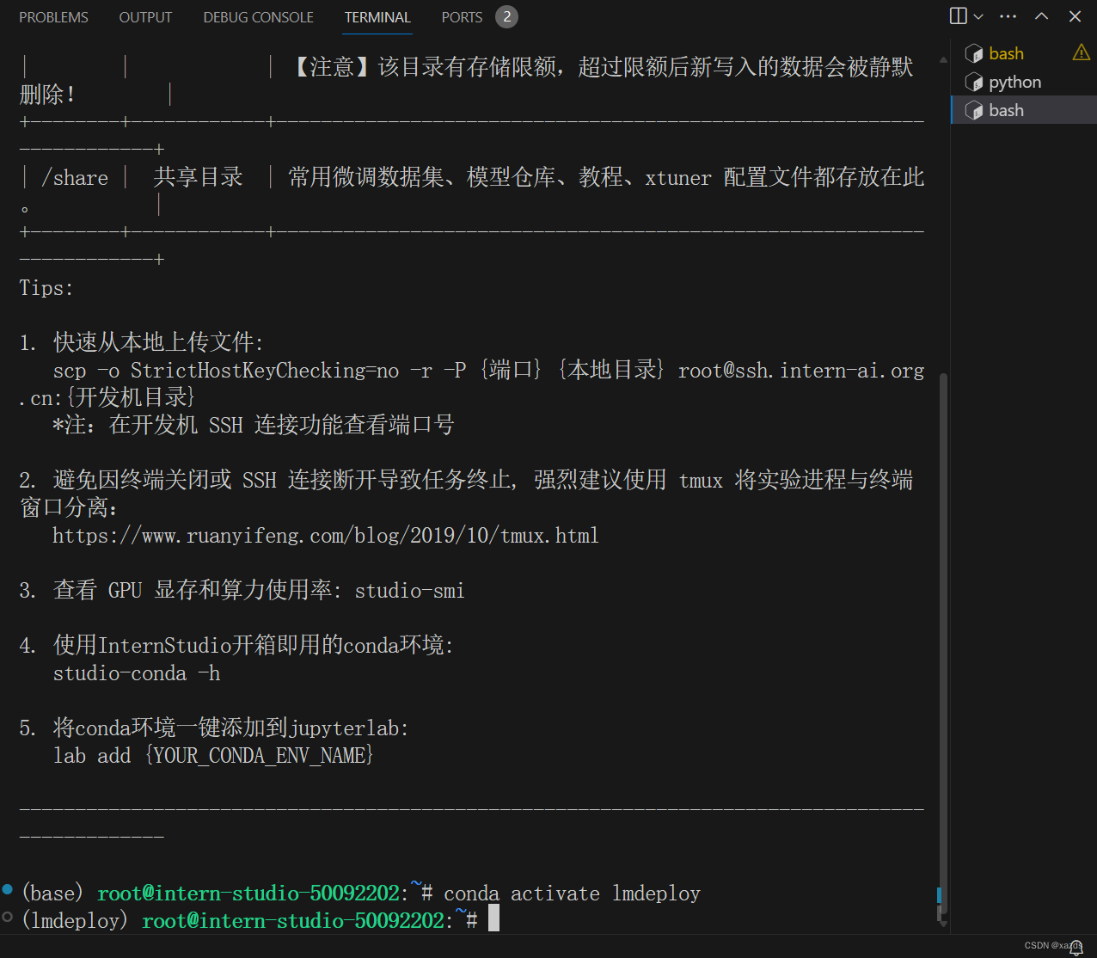Click the PORTS forwarded ports badge

506,16
